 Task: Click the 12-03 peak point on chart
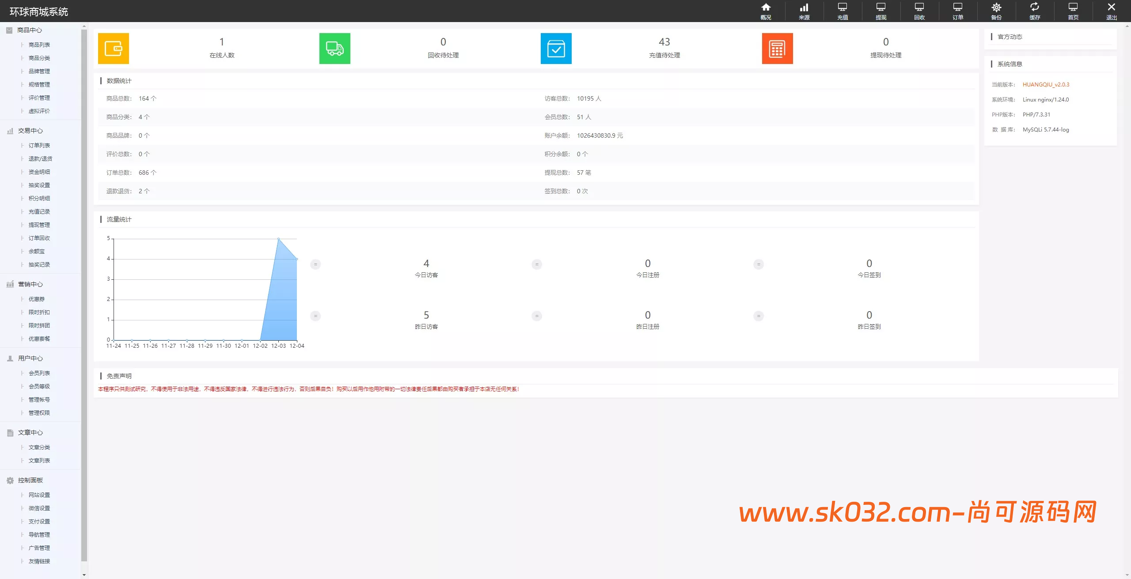point(278,239)
